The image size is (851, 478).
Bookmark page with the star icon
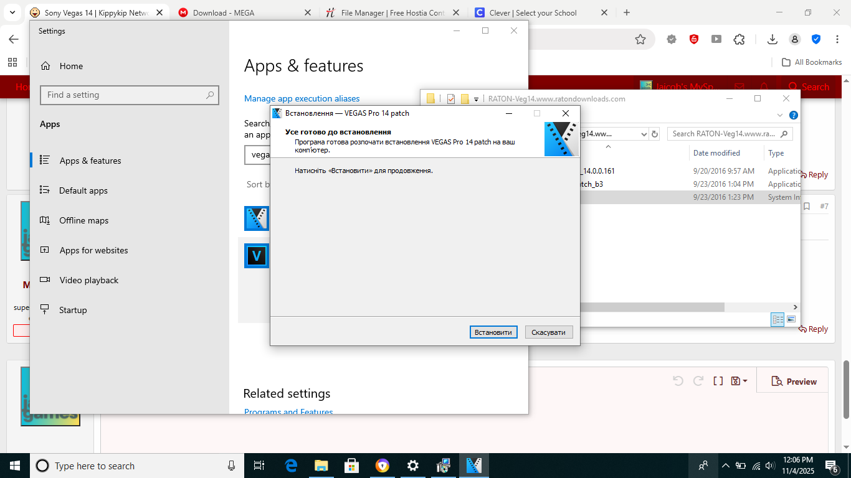(x=640, y=39)
